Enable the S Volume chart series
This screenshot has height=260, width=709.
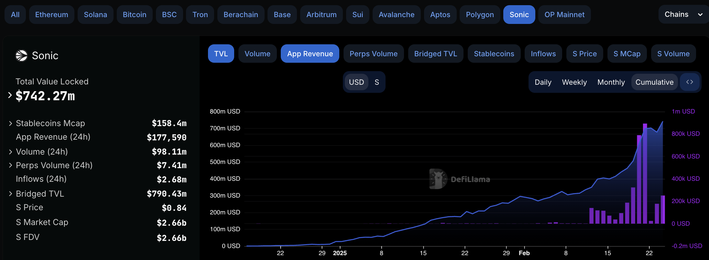673,54
